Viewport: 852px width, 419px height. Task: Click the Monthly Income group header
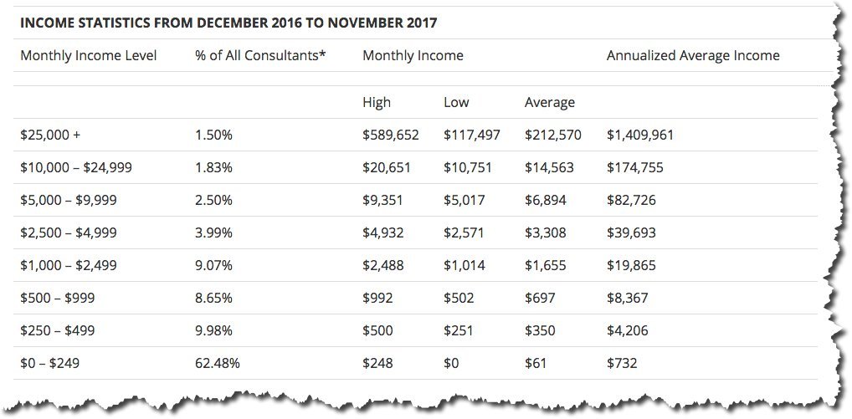(413, 55)
